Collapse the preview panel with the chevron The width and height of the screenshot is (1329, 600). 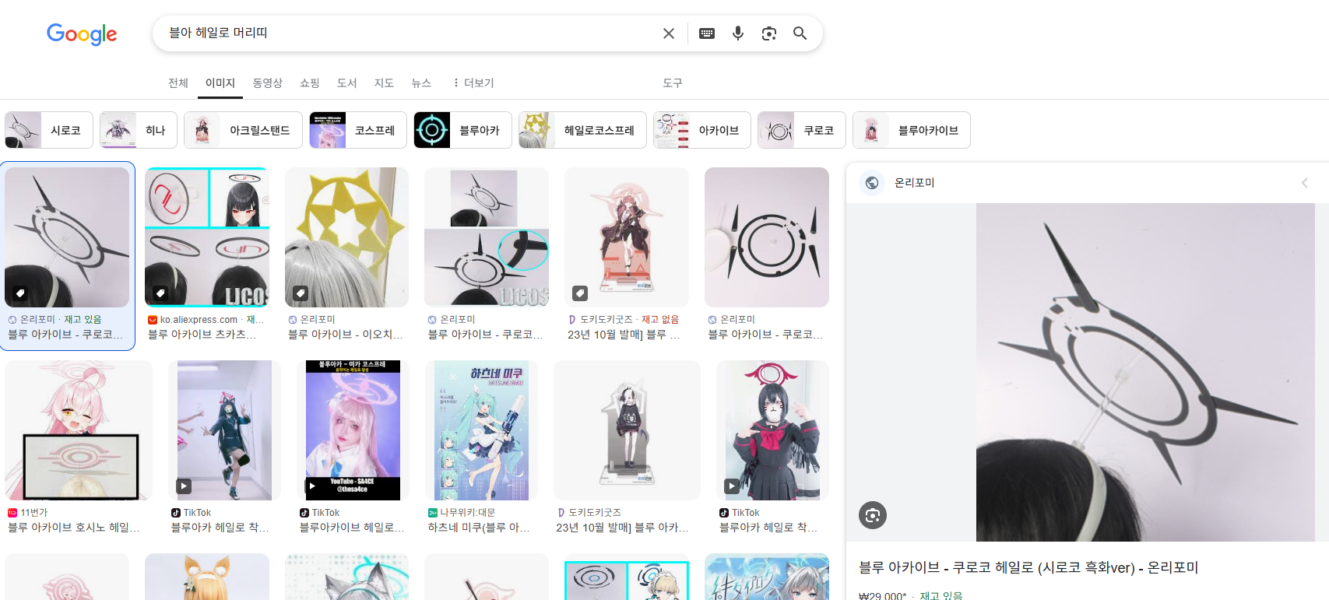coord(1305,183)
